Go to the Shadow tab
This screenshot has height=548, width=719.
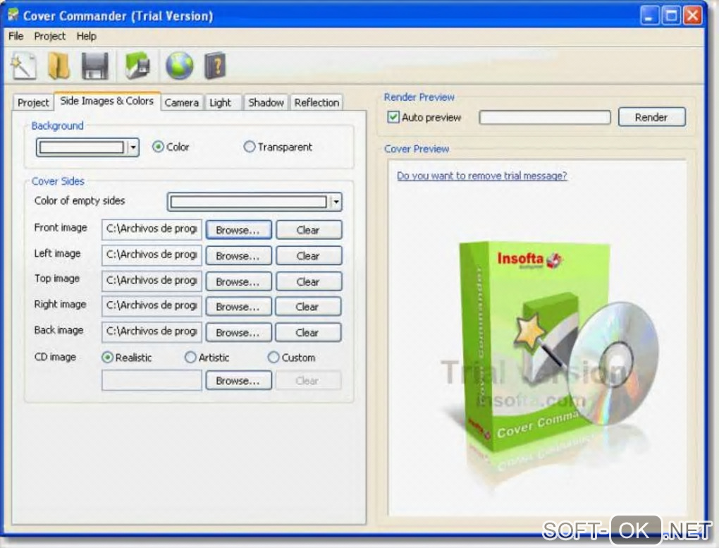coord(266,102)
